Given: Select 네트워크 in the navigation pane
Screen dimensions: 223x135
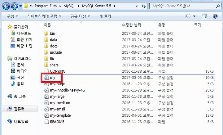Looking at the screenshot, I should (21, 121).
